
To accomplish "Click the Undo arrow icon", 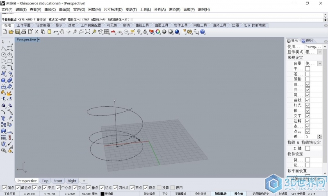I will (56, 32).
